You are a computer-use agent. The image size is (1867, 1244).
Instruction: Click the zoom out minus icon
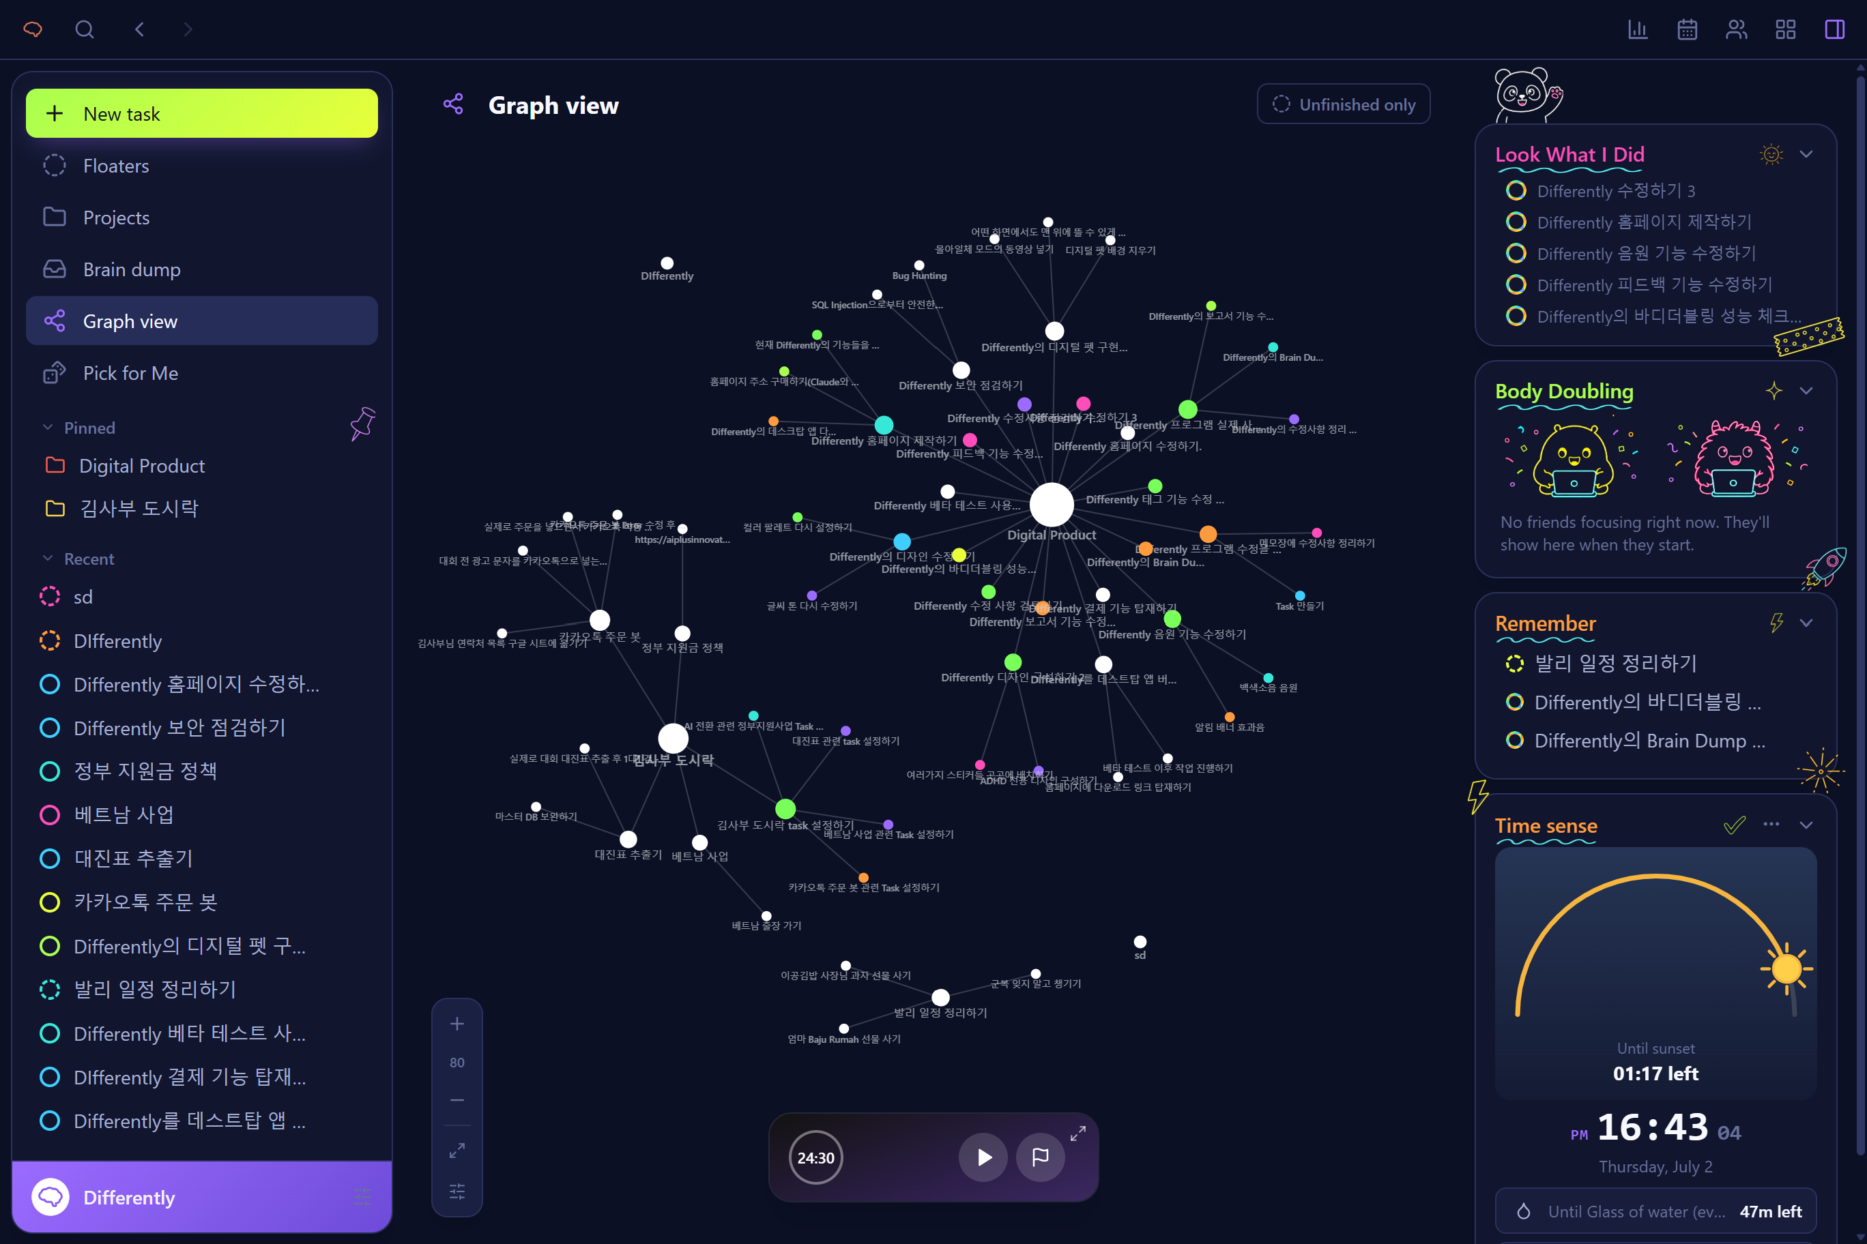[x=457, y=1099]
